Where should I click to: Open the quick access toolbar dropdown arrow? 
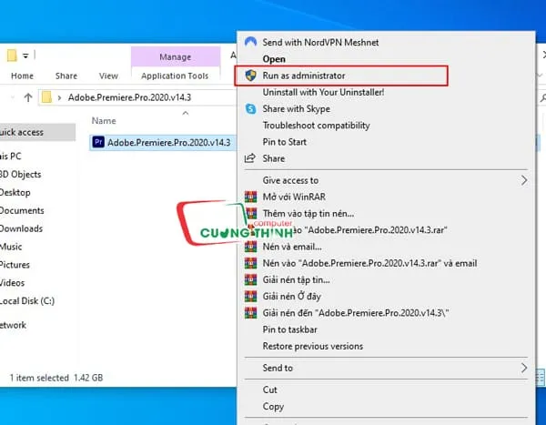26,56
